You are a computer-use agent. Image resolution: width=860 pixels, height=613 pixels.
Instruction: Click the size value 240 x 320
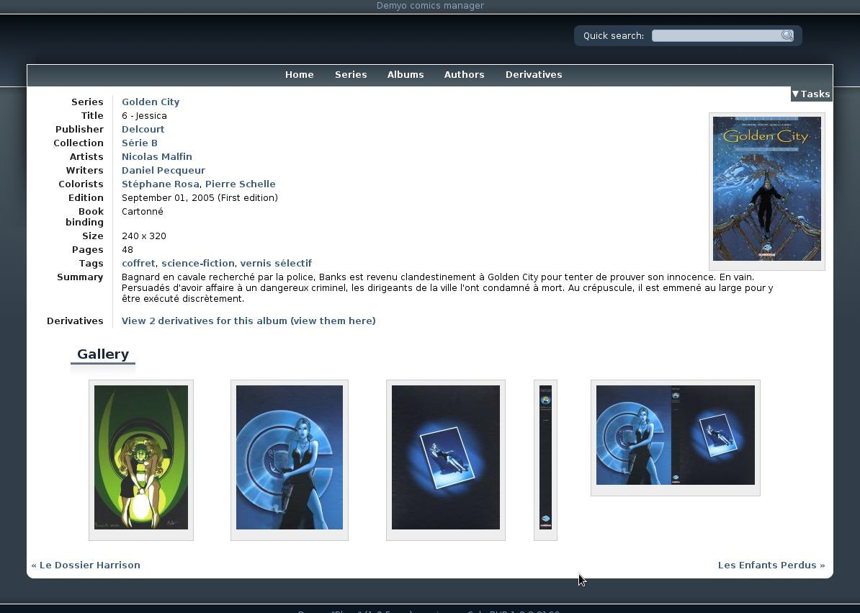144,236
